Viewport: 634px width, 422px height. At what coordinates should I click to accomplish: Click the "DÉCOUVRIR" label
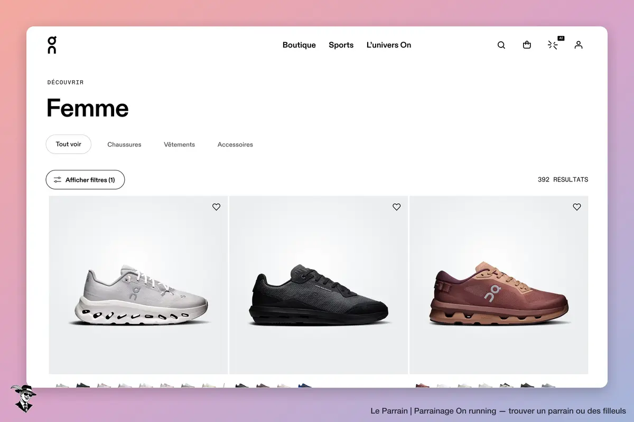point(66,82)
